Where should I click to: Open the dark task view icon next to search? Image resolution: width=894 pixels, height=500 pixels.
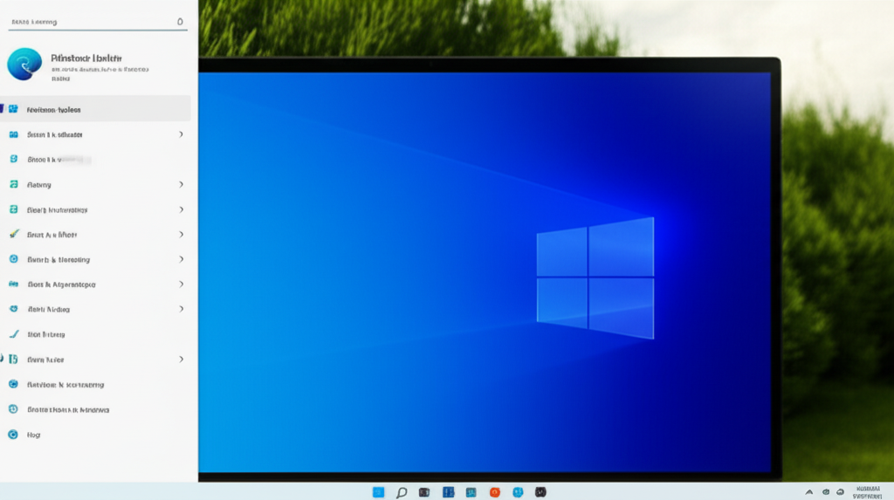tap(424, 492)
